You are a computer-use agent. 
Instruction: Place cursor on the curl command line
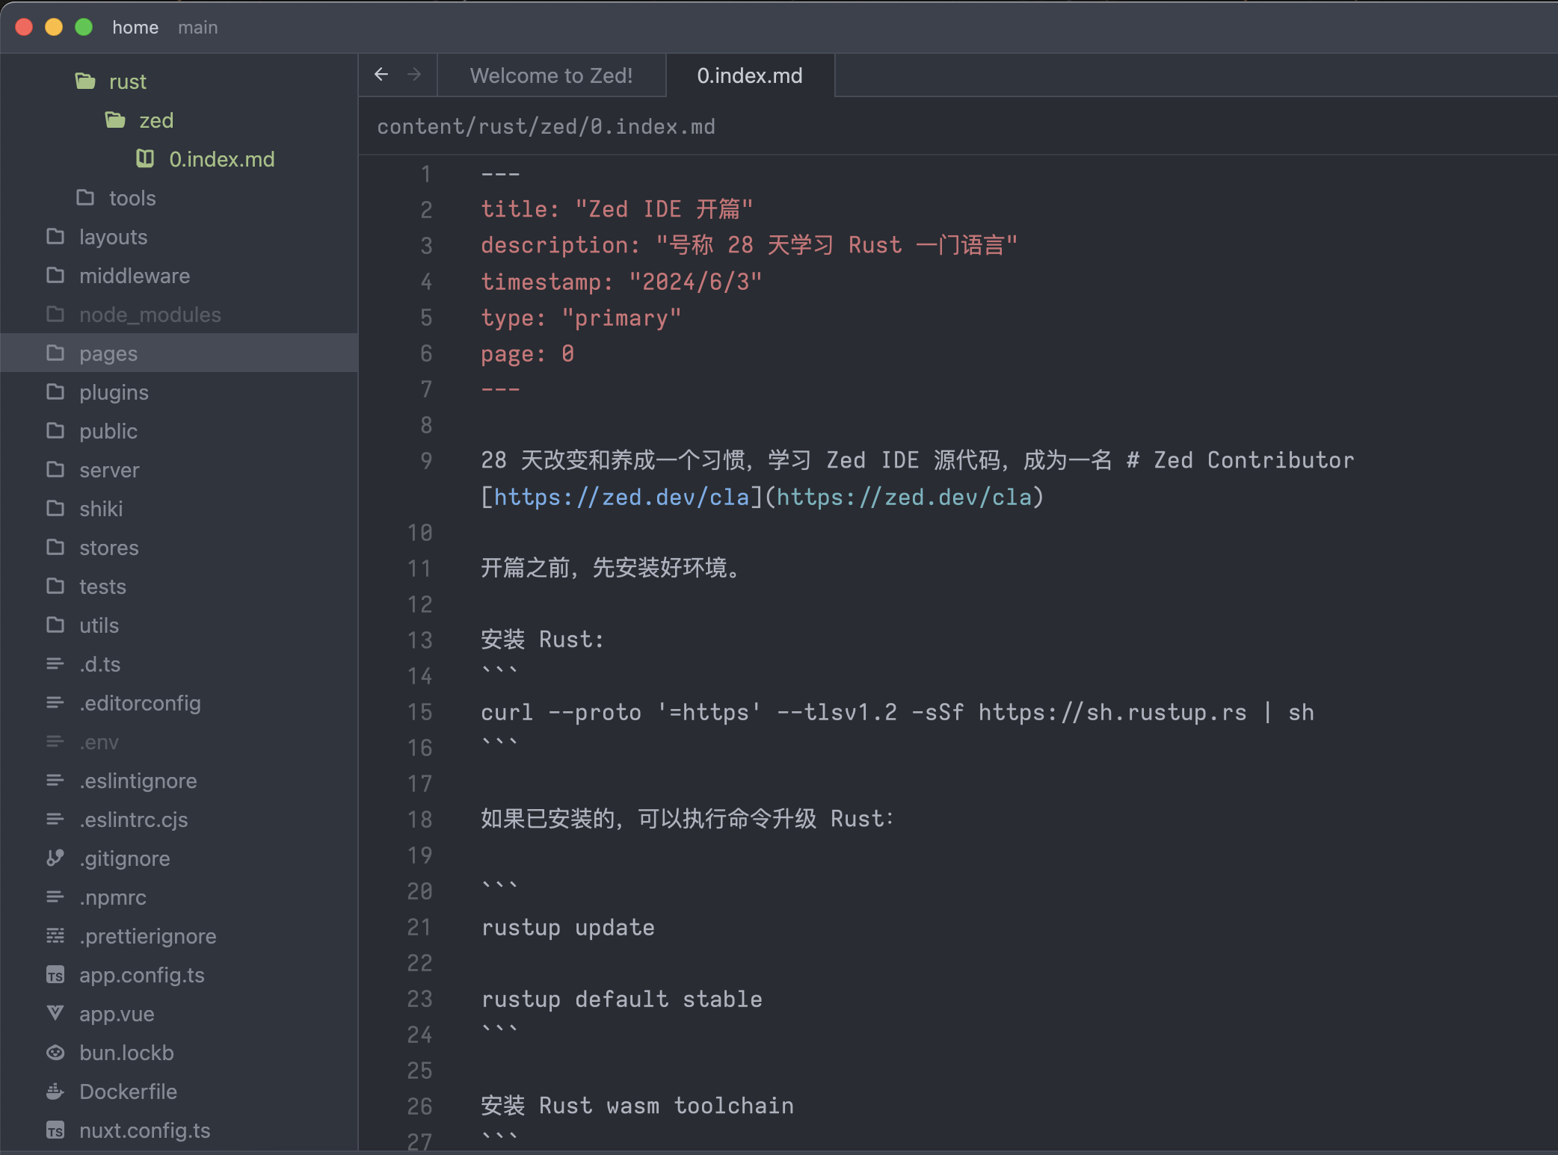click(897, 712)
